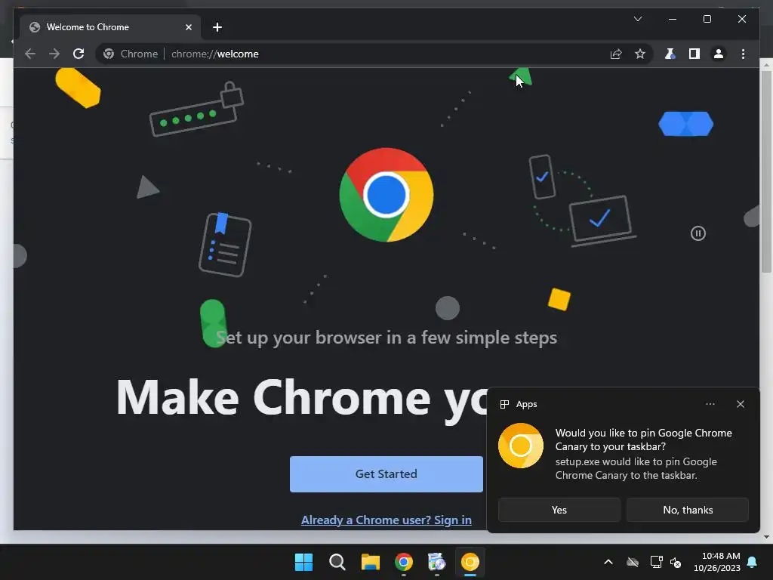Click the OneDrive cloud tray icon
773x580 pixels.
coord(633,562)
